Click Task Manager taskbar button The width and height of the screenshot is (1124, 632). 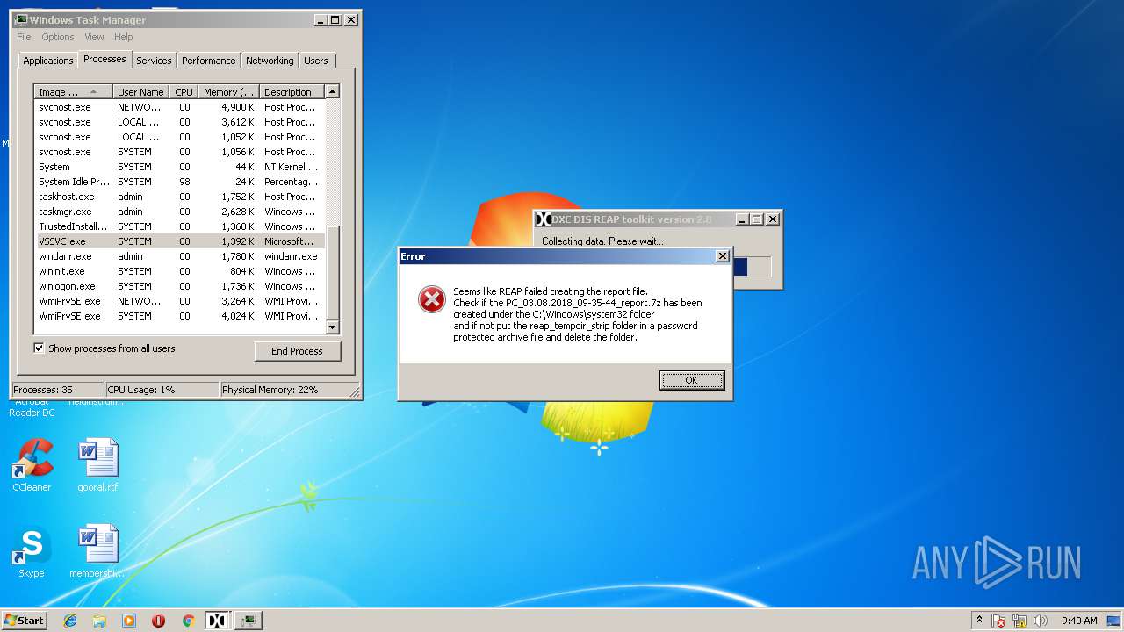click(249, 621)
